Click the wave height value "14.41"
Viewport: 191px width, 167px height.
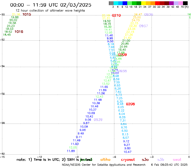[x=108, y=30]
